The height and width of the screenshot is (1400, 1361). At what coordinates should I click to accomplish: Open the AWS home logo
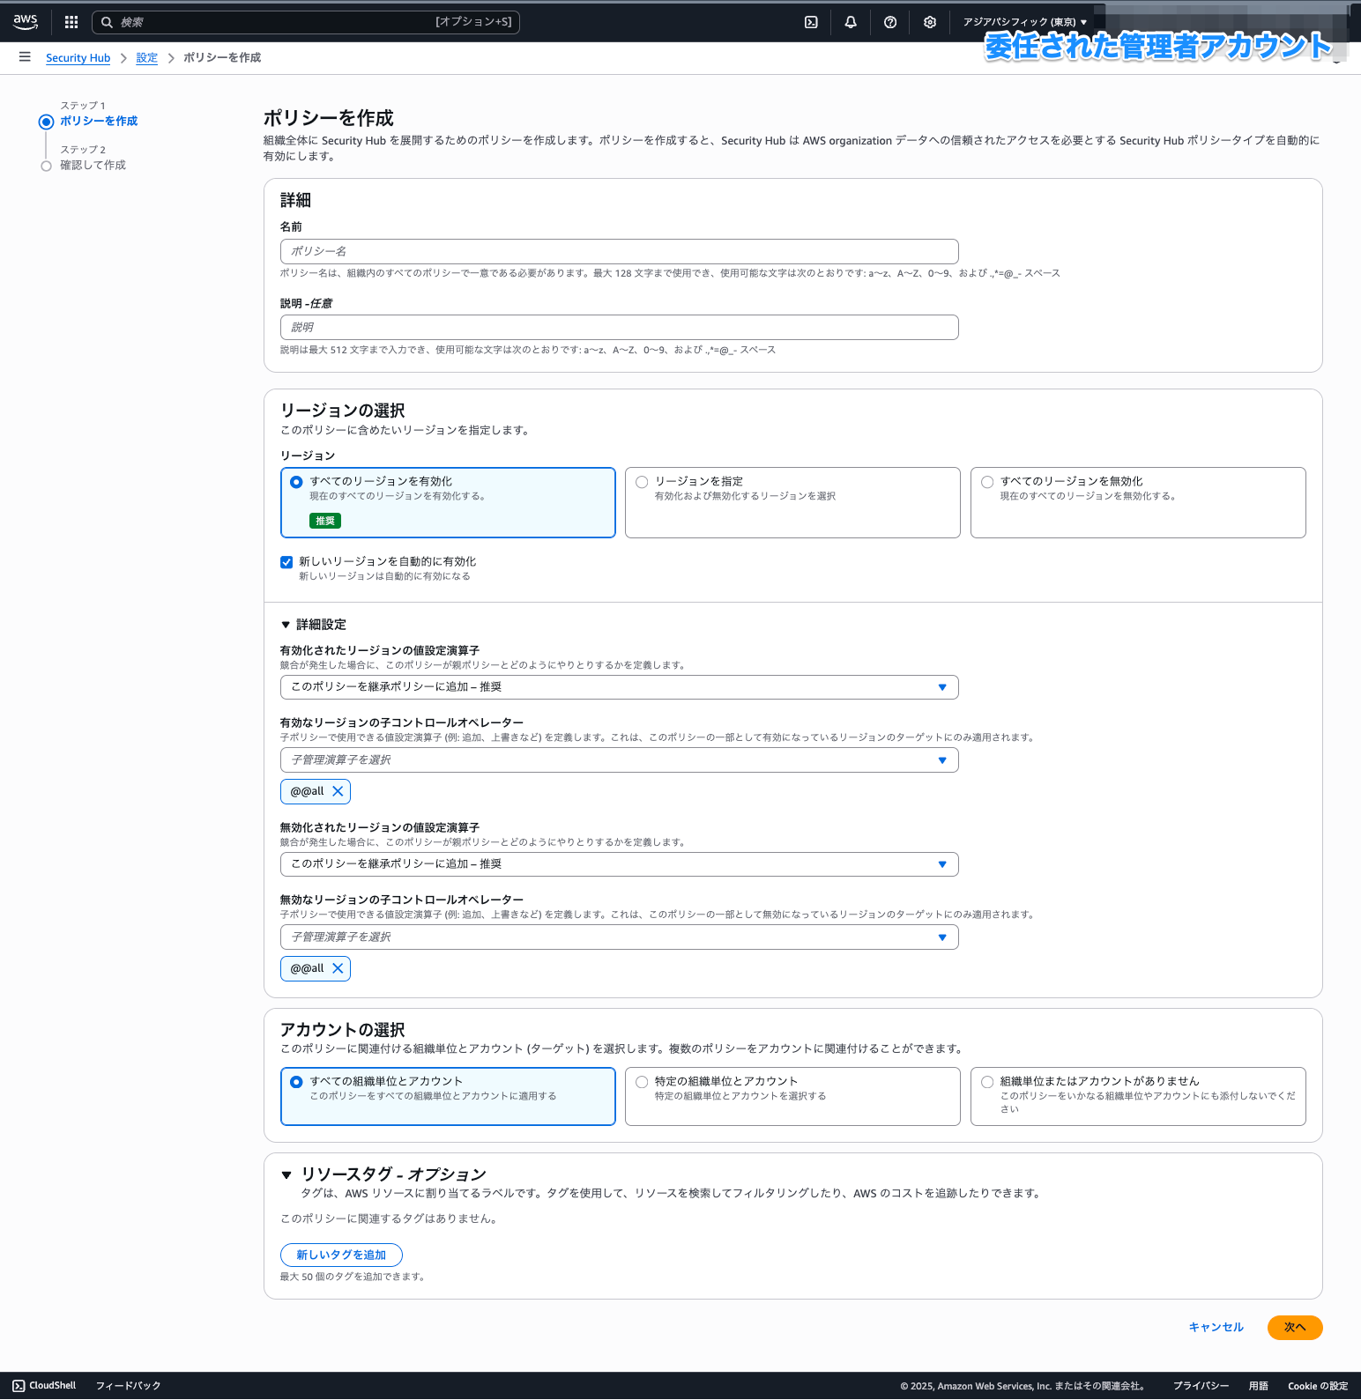[x=26, y=22]
